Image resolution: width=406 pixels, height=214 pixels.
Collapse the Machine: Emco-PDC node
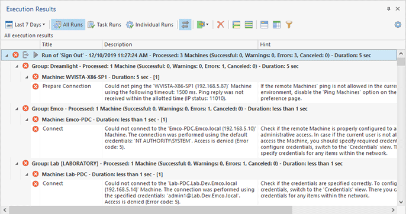pyautogui.click(x=27, y=119)
